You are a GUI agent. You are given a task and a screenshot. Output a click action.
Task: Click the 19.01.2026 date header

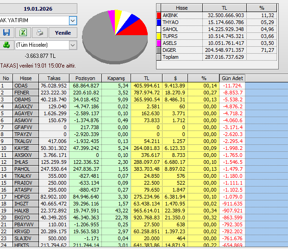click(38, 9)
